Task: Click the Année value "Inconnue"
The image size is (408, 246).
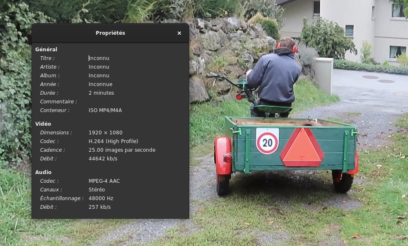Action: pos(100,84)
